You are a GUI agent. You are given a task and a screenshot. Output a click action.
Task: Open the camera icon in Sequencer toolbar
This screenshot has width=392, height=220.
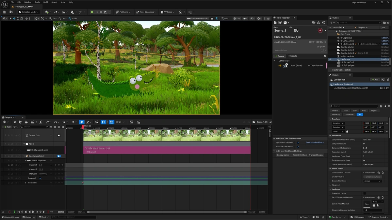point(26,122)
